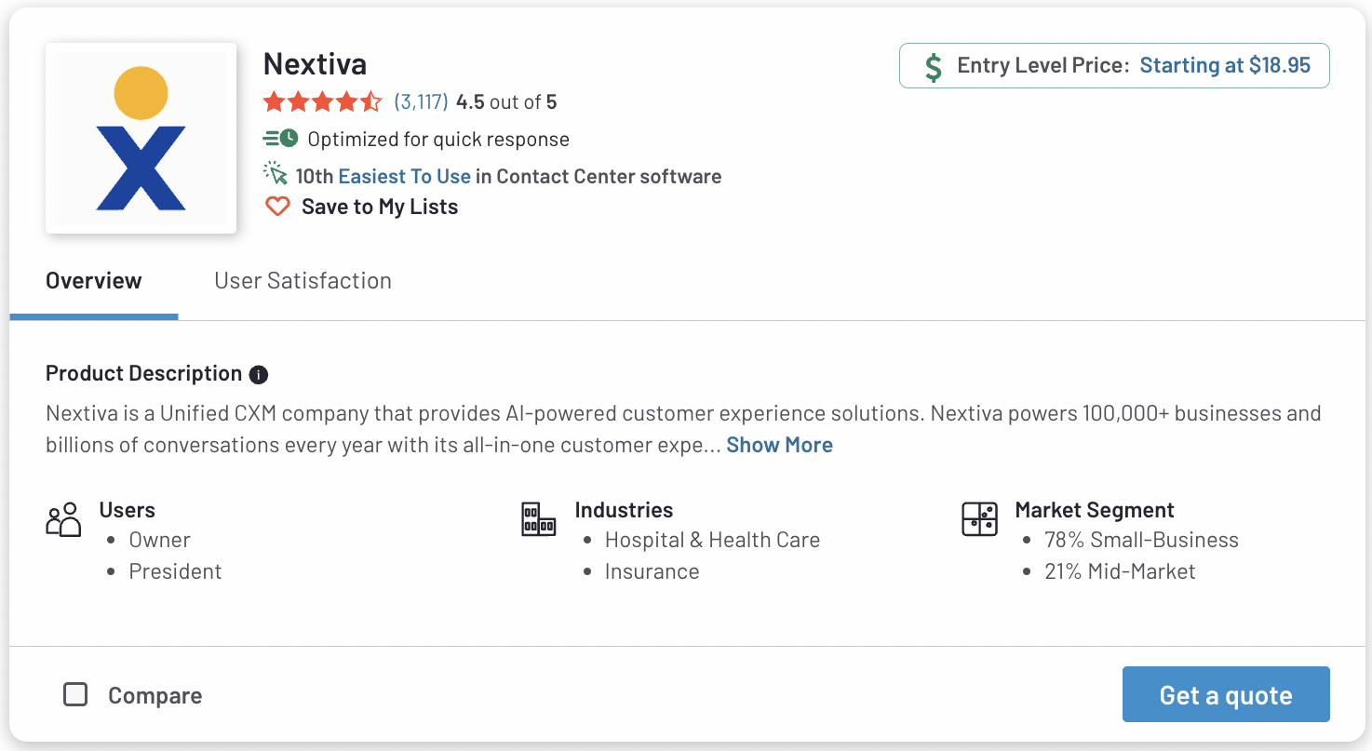Viewport: 1372px width, 751px height.
Task: Click the Users people icon
Action: click(x=64, y=520)
